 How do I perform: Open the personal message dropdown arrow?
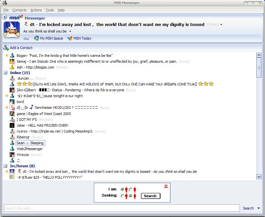pyautogui.click(x=70, y=32)
